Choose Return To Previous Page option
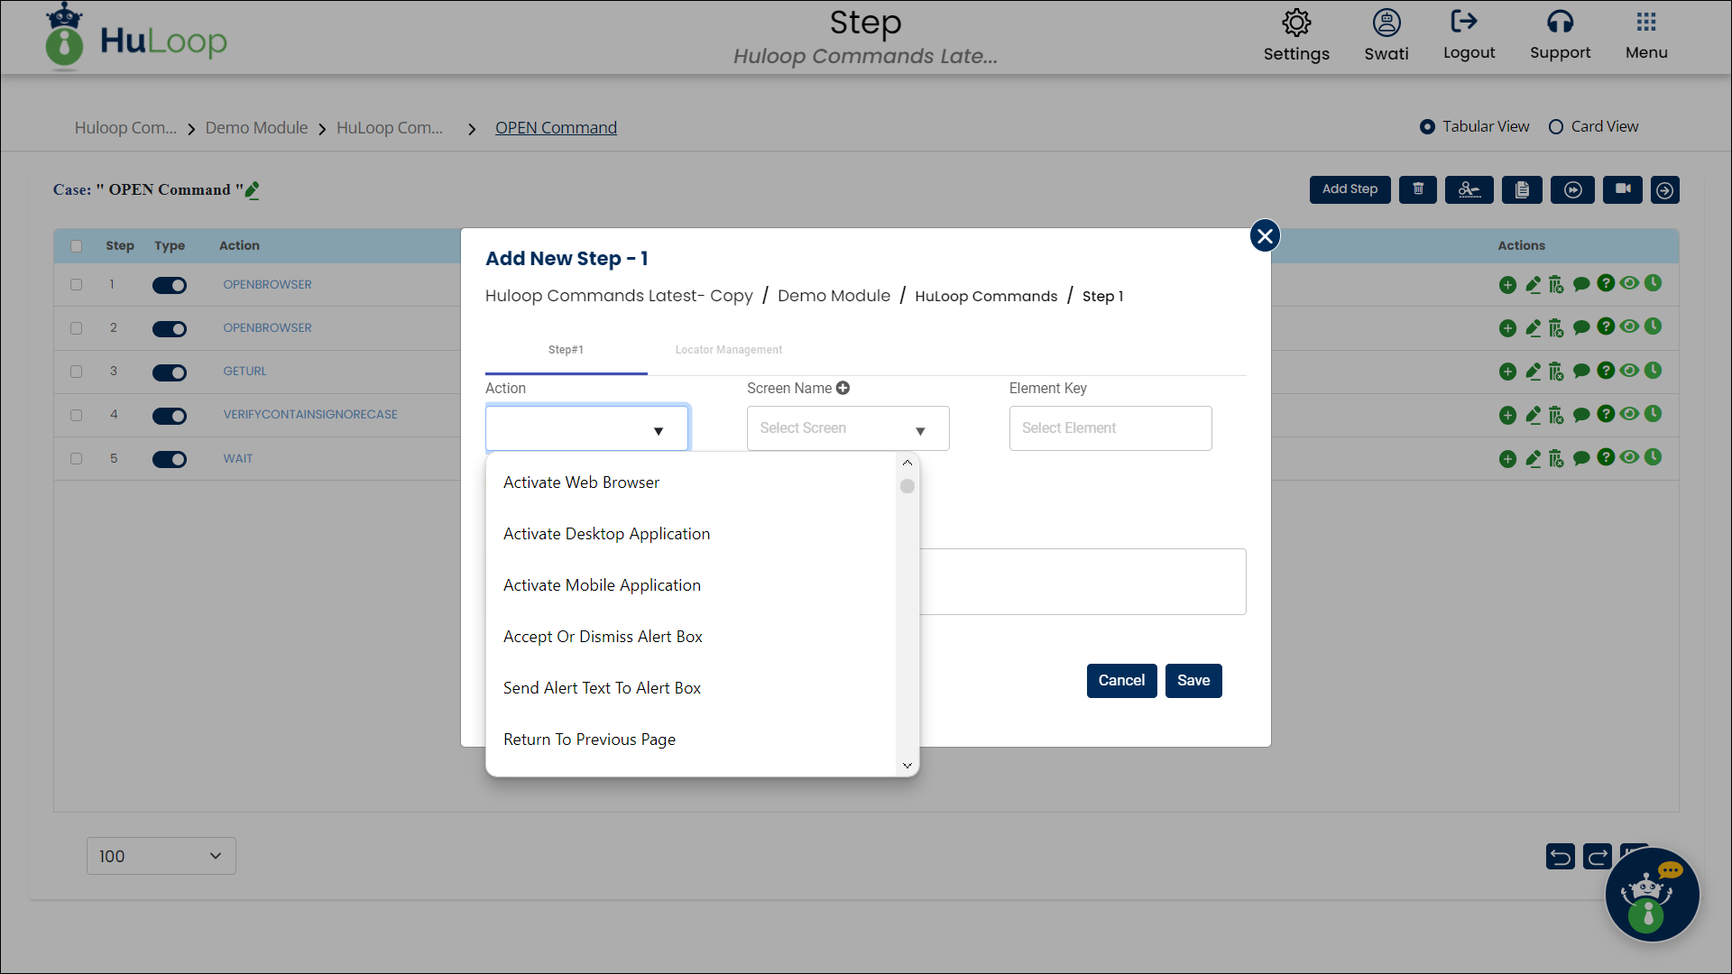This screenshot has width=1732, height=974. click(x=691, y=740)
